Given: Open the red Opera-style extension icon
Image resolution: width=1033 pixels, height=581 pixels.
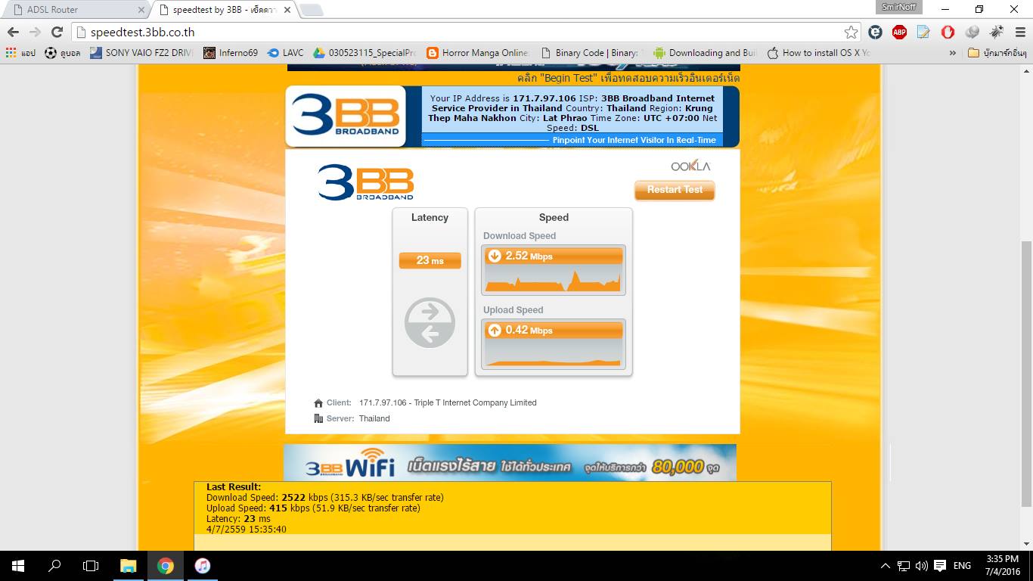Looking at the screenshot, I should pyautogui.click(x=948, y=32).
